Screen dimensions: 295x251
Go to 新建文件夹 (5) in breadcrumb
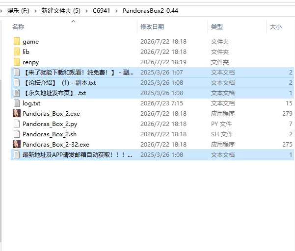61,11
